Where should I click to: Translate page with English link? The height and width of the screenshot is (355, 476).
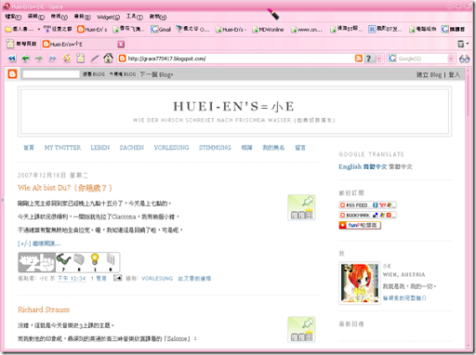pyautogui.click(x=350, y=166)
